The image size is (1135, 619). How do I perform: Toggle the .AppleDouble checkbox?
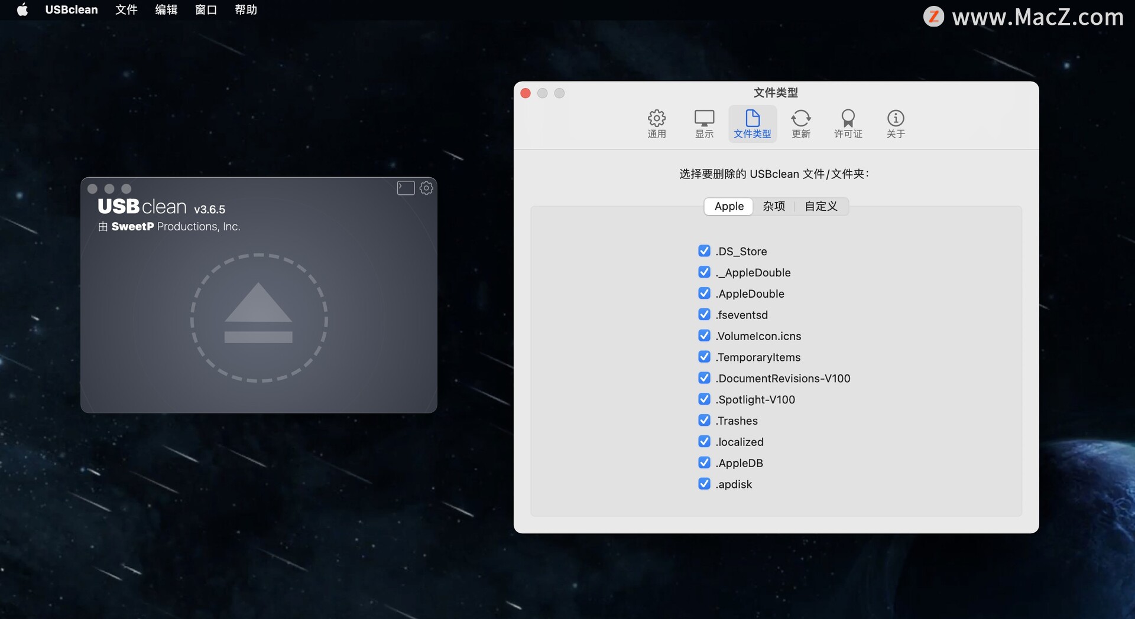click(704, 294)
